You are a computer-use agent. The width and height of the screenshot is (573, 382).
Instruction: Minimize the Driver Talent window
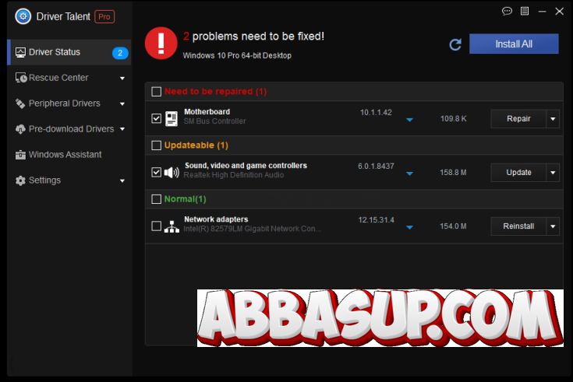pos(543,12)
